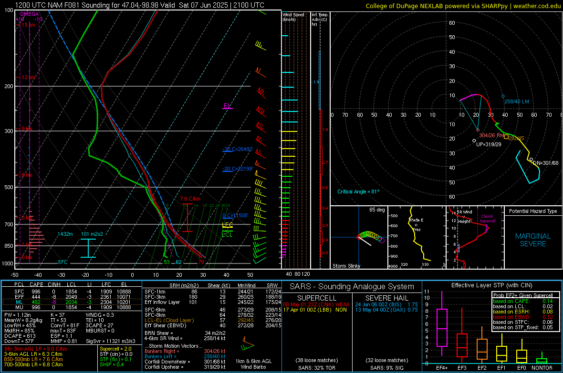Click the orange 292/45 hodograph label
This screenshot has height=373, width=563.
click(x=516, y=138)
